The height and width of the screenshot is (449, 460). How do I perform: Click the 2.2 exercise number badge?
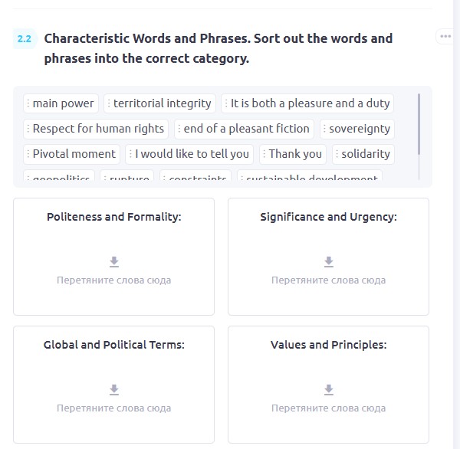(x=25, y=38)
